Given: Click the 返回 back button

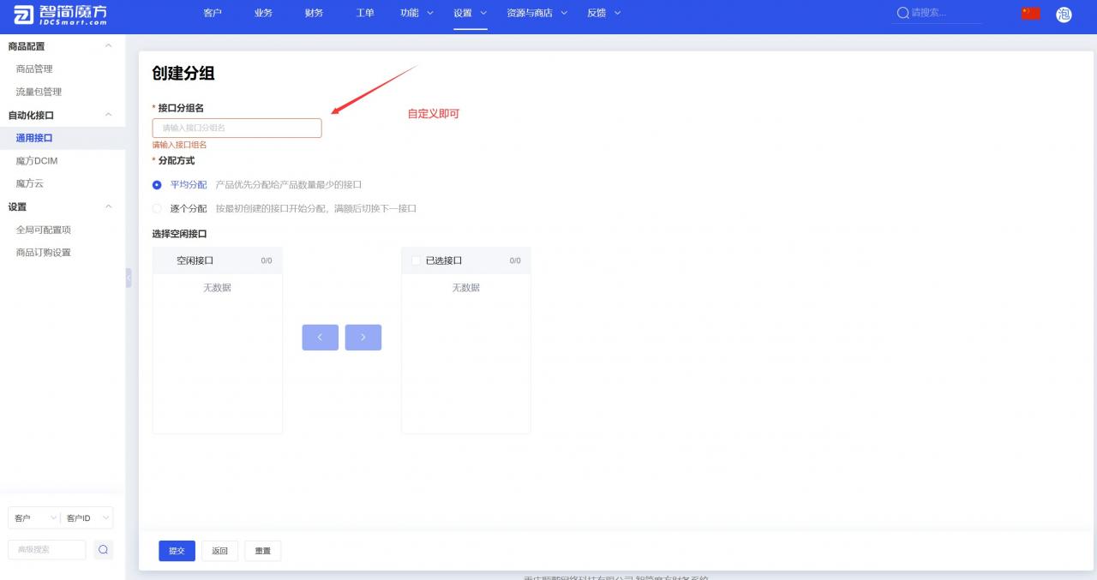Looking at the screenshot, I should pyautogui.click(x=219, y=551).
